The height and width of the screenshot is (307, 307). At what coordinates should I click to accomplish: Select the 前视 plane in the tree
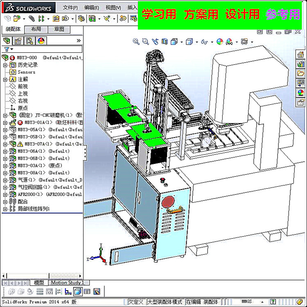click(23, 86)
